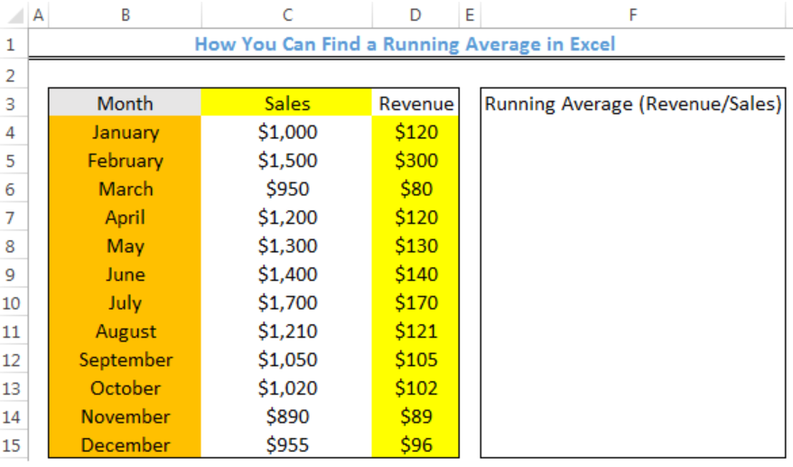This screenshot has height=467, width=793.
Task: Select the $300 revenue cell
Action: 415,161
